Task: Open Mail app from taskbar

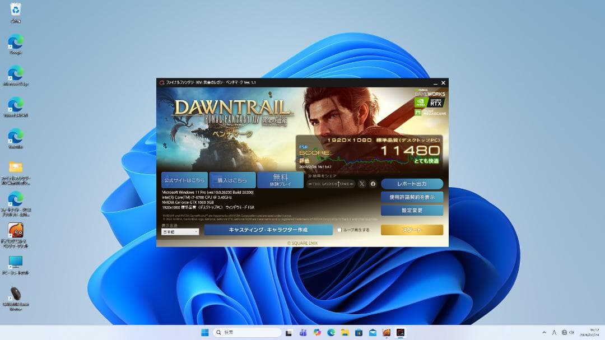Action: 373,332
